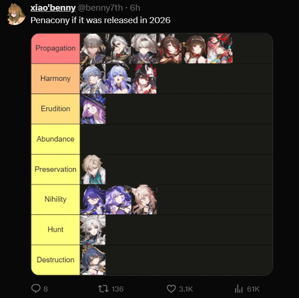Screen dimensions: 299x298
Task: Click the purple witch-hat character in Erudition
Action: (x=93, y=109)
